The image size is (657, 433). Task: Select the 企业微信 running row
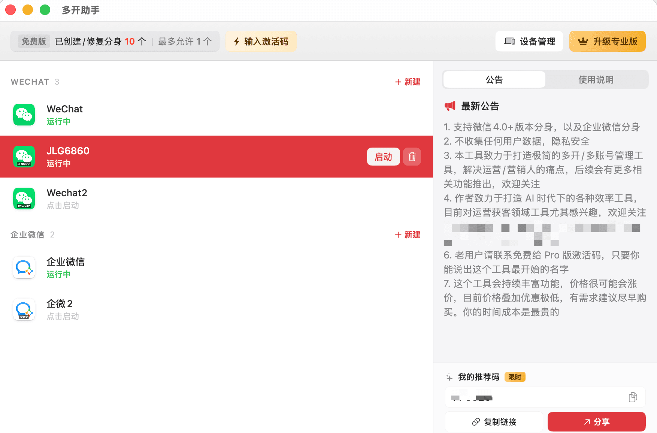click(x=217, y=267)
